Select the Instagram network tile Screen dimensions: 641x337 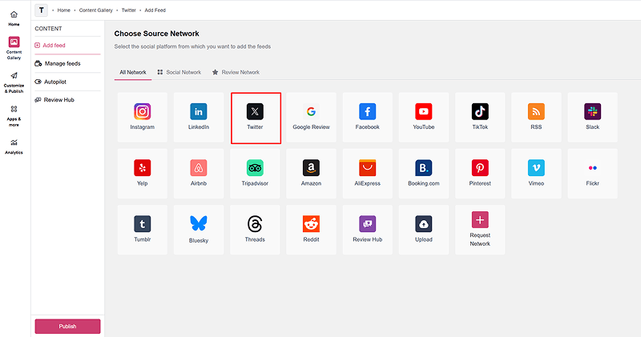click(143, 117)
